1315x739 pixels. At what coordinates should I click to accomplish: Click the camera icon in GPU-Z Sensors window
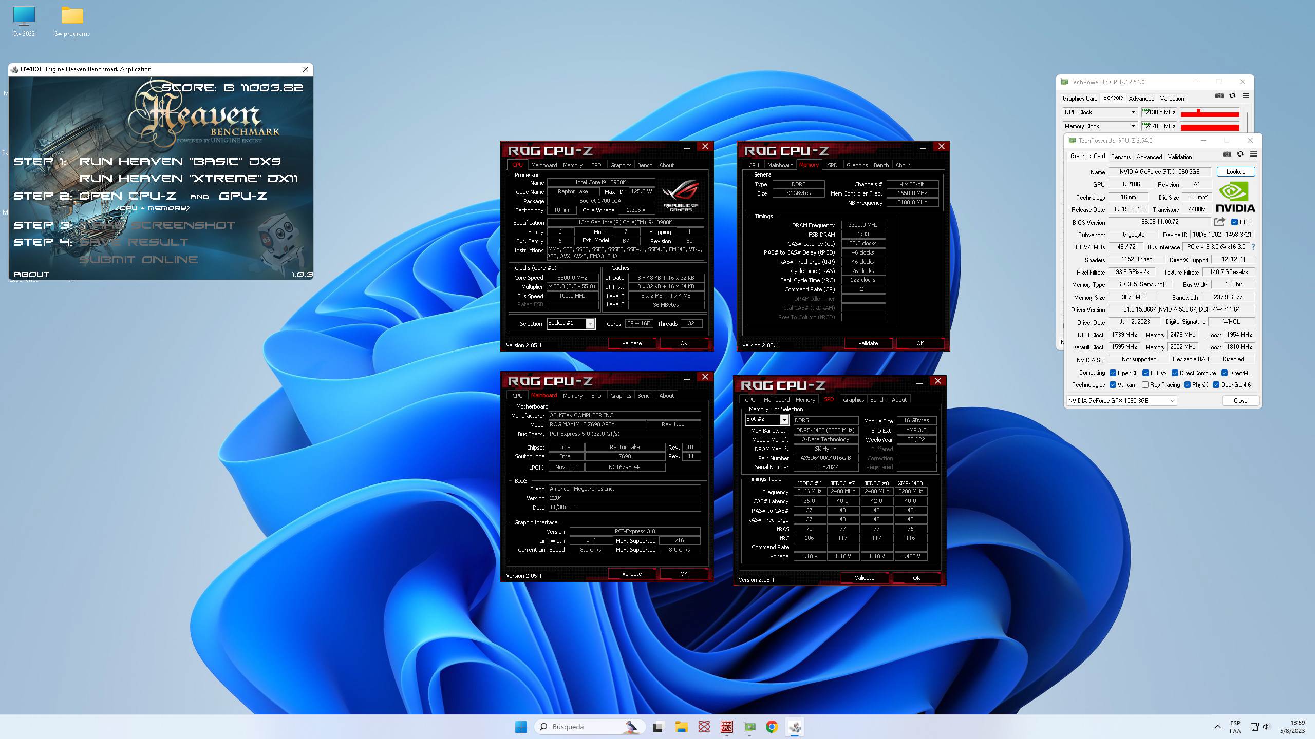point(1219,95)
